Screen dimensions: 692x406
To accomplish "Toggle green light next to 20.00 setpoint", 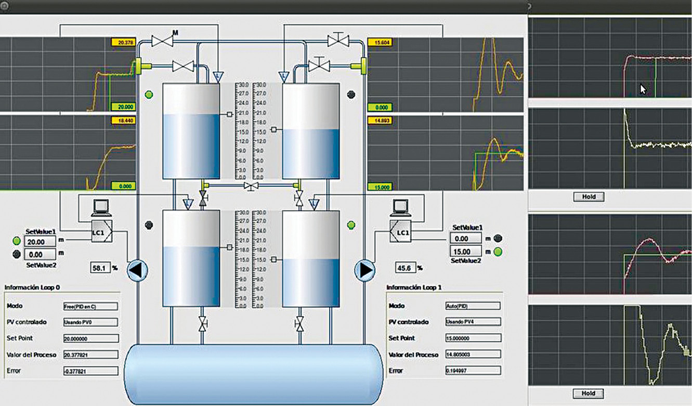I will pos(17,241).
